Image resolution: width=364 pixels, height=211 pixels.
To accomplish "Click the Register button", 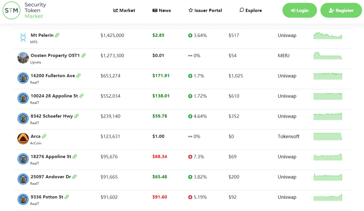I will pos(341,10).
